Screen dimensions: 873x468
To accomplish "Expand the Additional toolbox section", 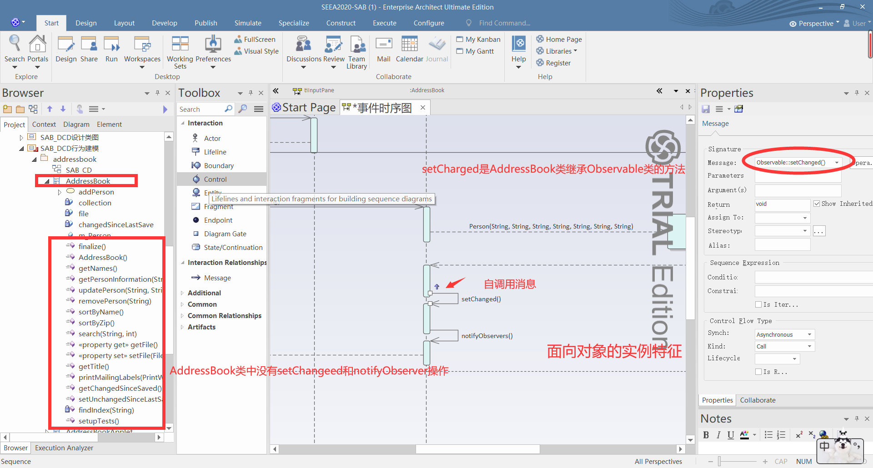I will (182, 293).
